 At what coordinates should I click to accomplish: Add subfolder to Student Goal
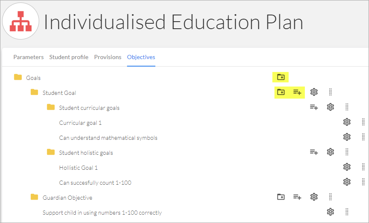[281, 92]
